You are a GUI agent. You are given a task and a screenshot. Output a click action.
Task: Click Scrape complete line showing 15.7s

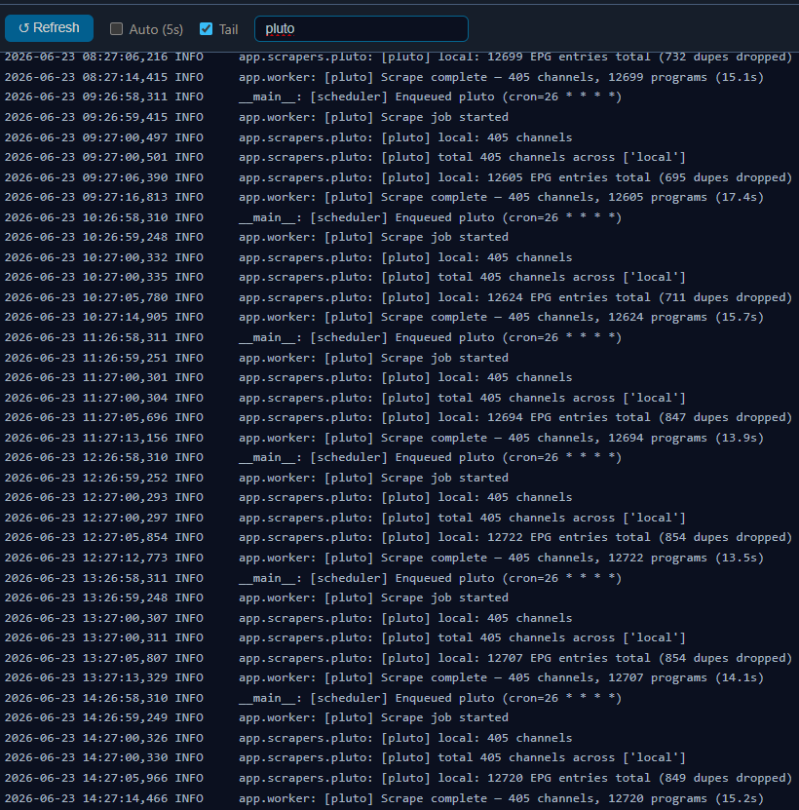point(384,317)
